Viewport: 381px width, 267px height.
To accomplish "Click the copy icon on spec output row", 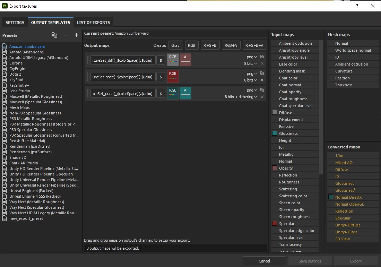I will click(262, 74).
